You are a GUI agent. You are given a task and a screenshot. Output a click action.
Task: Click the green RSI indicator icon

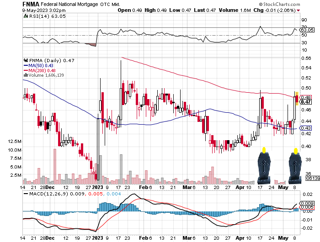(26, 16)
